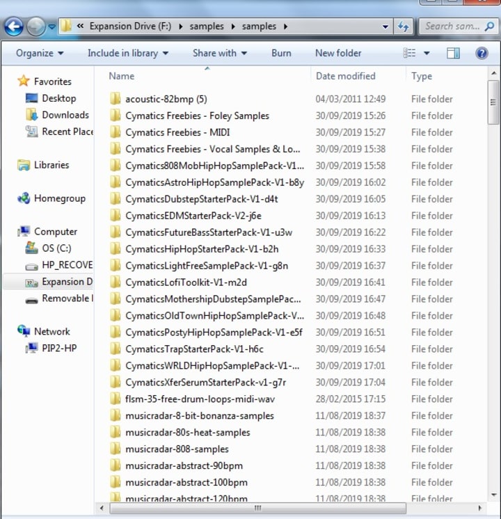Click the horizontal scrollbar thumb
Viewport: 501px width, 519px height.
point(257,508)
